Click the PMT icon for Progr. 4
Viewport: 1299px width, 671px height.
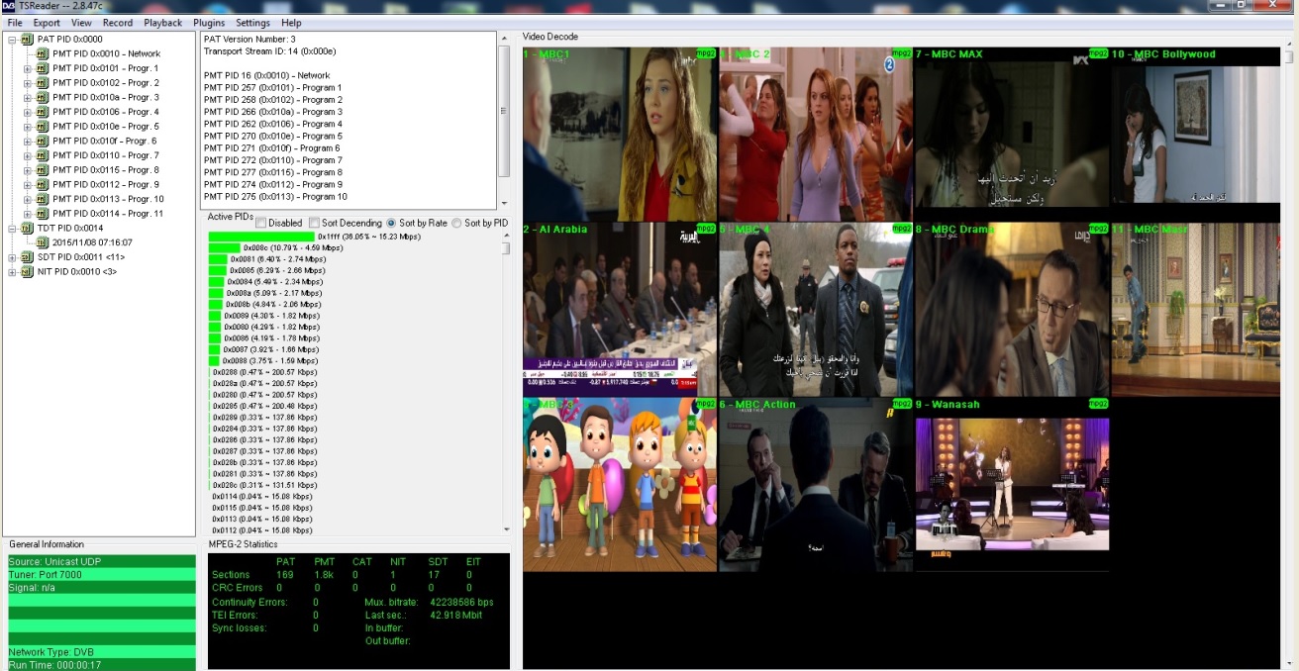pyautogui.click(x=43, y=112)
